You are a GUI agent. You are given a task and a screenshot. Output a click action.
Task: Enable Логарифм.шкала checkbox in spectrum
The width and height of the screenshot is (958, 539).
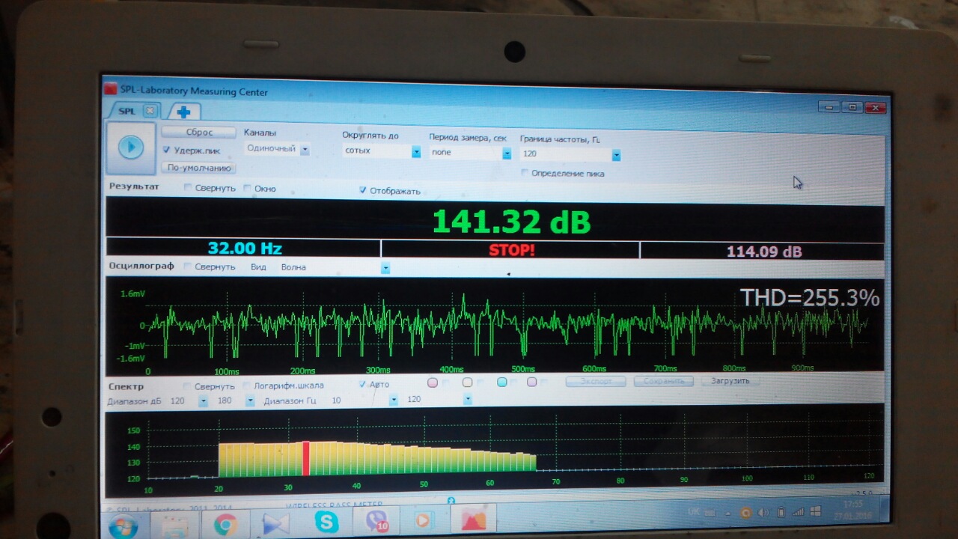(x=247, y=386)
